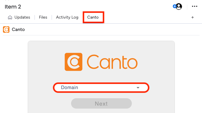
Task: Expand the Domain dropdown
Action: 101,88
